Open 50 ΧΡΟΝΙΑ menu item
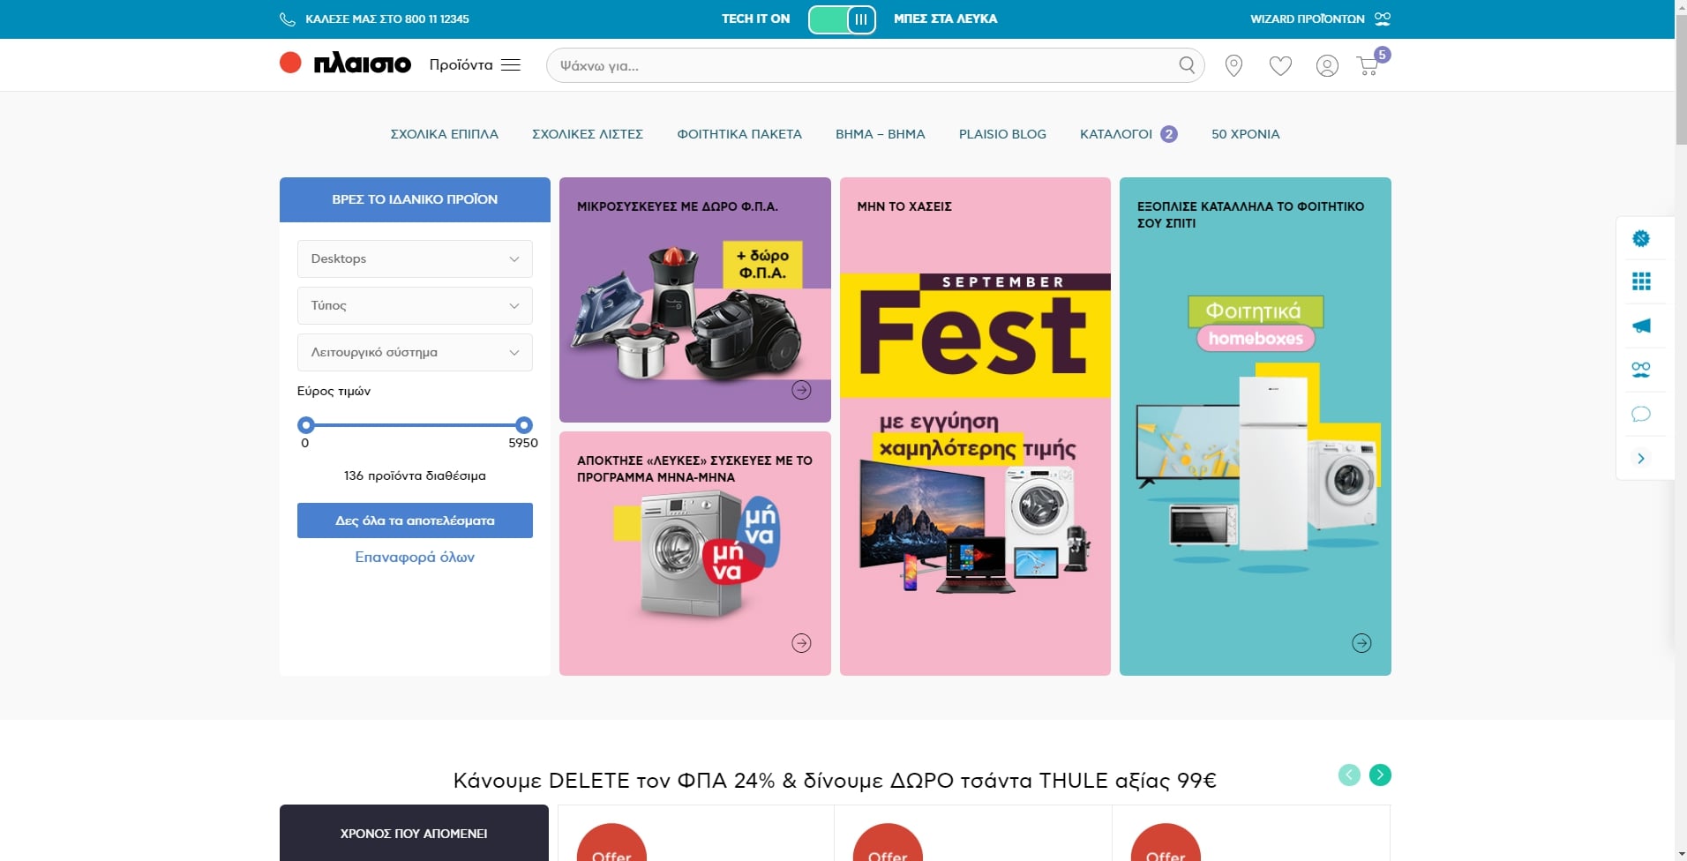This screenshot has height=861, width=1687. coord(1245,134)
